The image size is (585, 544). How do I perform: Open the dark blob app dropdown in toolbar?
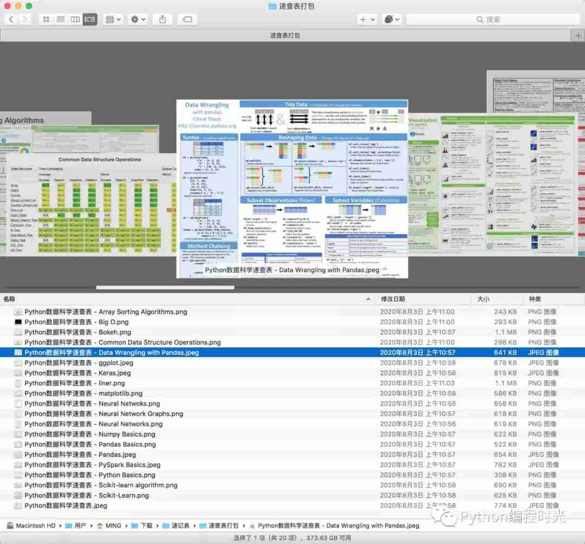point(392,20)
